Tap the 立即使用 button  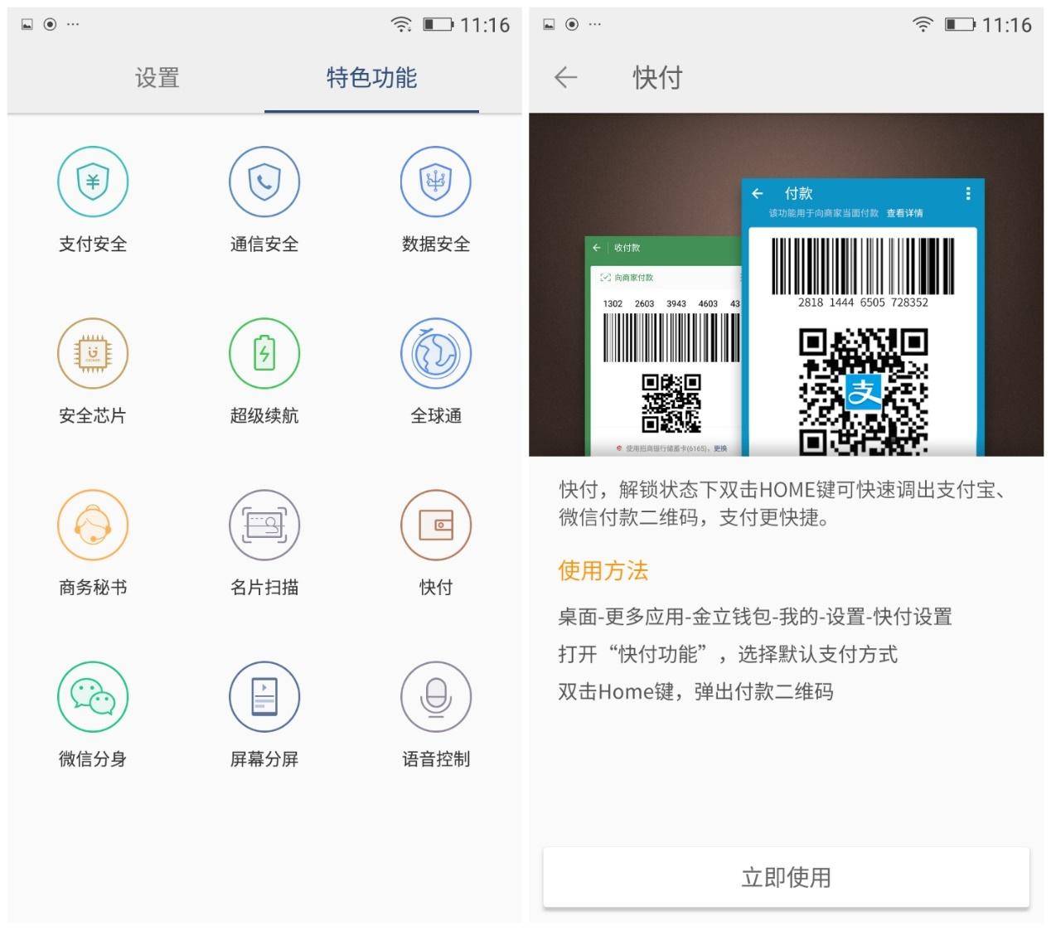[786, 877]
